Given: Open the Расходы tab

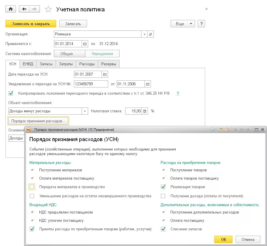Looking at the screenshot, I should [87, 64].
